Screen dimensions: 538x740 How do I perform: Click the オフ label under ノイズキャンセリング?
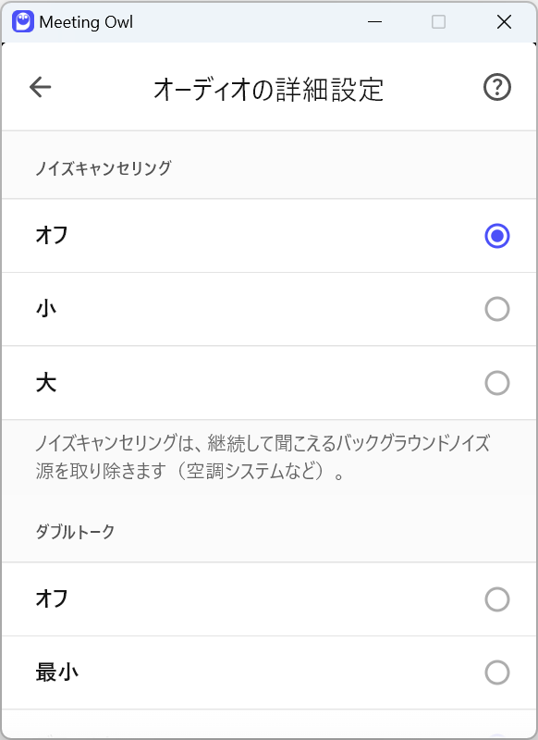[x=52, y=236]
